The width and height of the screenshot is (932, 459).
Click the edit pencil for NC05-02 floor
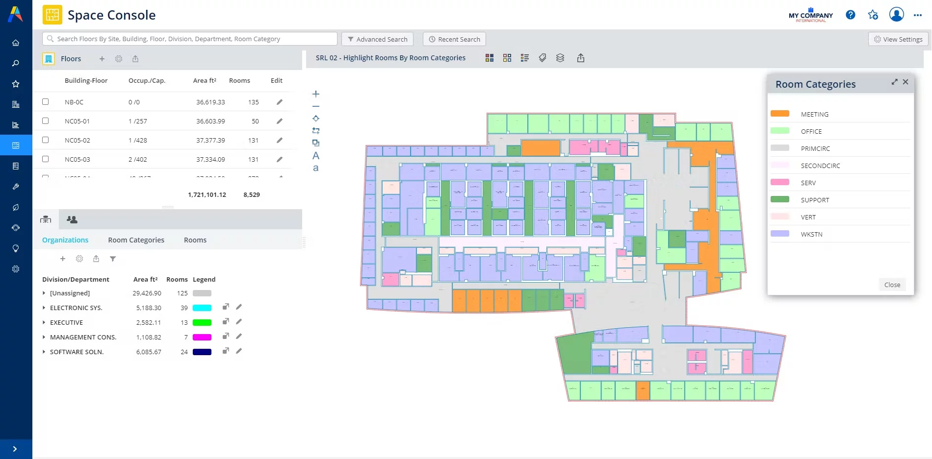[x=280, y=140]
